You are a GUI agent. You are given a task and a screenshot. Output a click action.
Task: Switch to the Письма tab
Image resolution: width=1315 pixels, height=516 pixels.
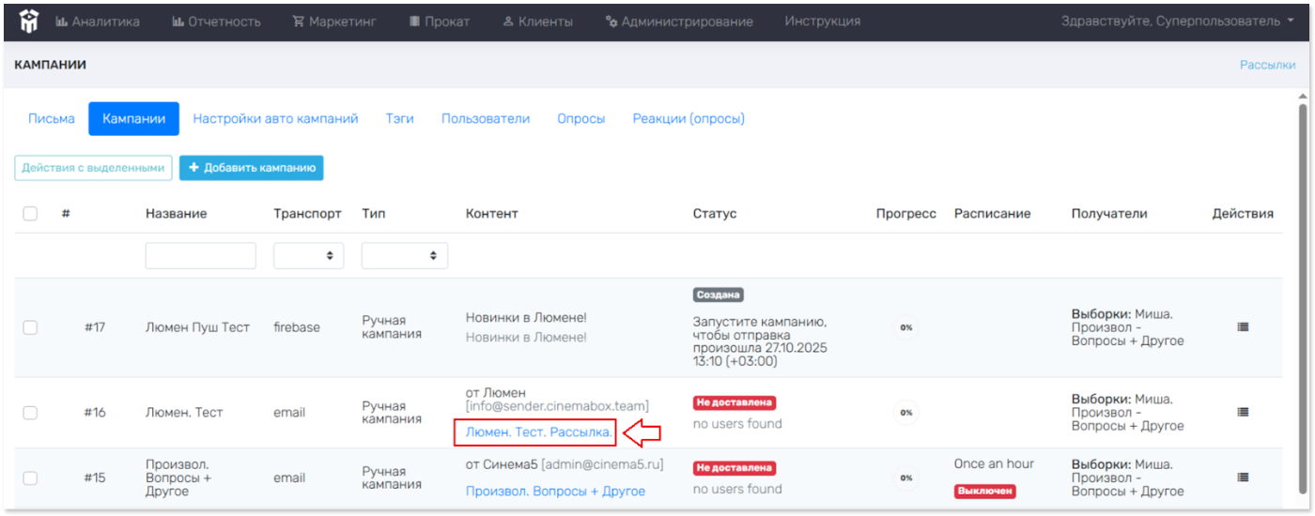pos(52,119)
